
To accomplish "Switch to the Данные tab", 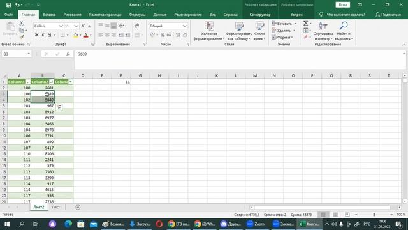I will (160, 15).
